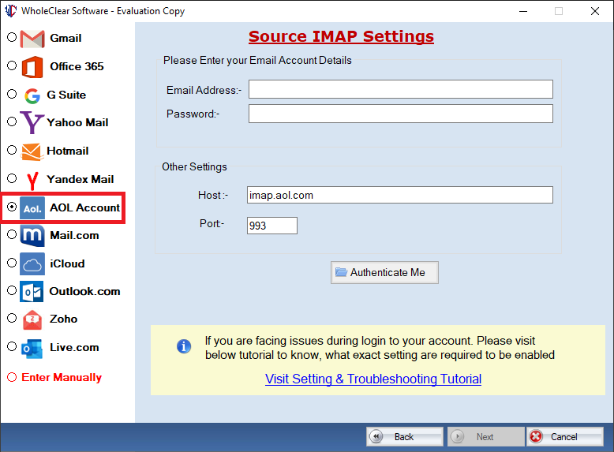Image resolution: width=614 pixels, height=452 pixels.
Task: Click the Live.com Outlook icon
Action: click(32, 349)
